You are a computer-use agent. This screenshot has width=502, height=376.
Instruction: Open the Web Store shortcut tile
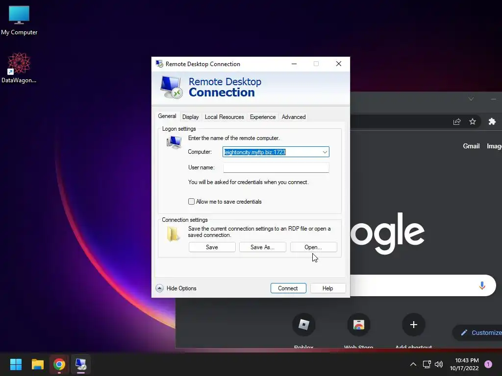358,325
